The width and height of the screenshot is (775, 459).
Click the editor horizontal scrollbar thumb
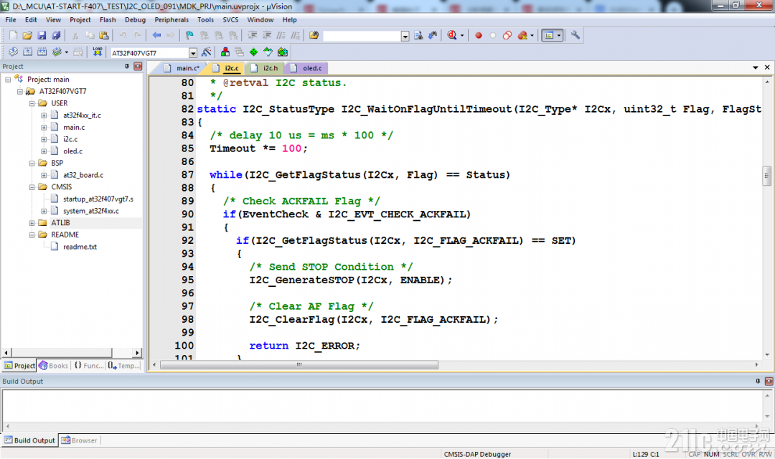point(299,364)
